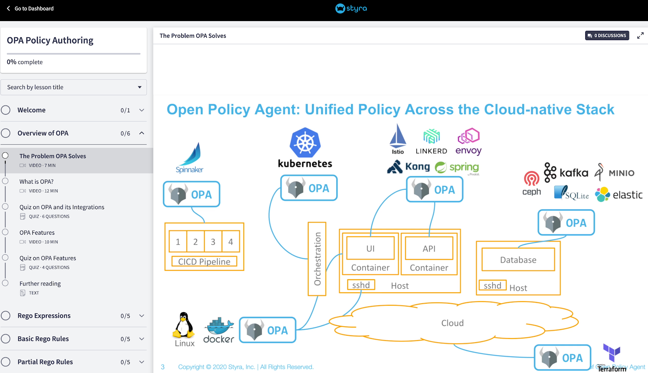Click the Kafka logo in slide

[566, 173]
